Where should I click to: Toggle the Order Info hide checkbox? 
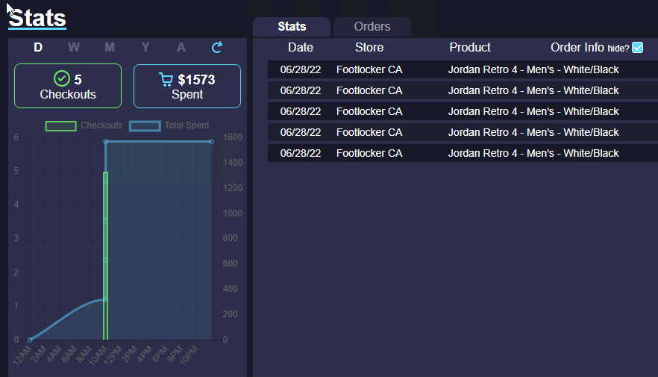point(637,48)
